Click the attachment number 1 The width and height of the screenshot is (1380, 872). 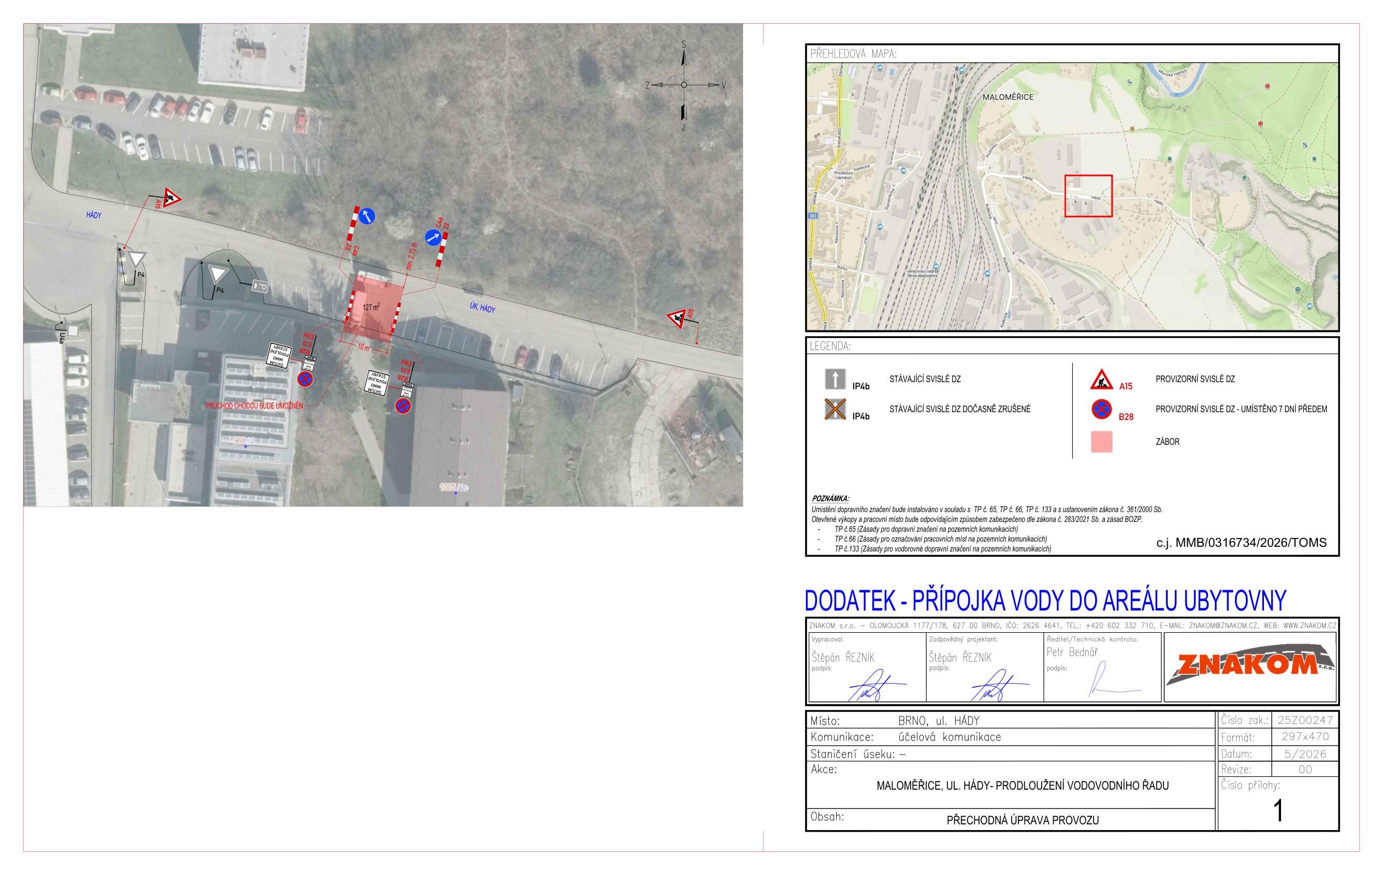(x=1278, y=811)
